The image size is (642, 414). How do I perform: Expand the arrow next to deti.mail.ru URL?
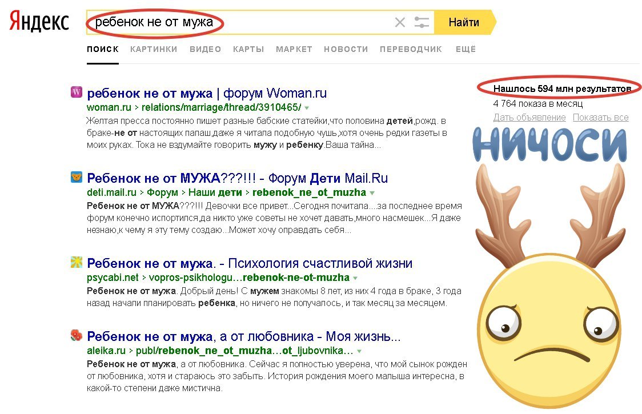coord(372,193)
